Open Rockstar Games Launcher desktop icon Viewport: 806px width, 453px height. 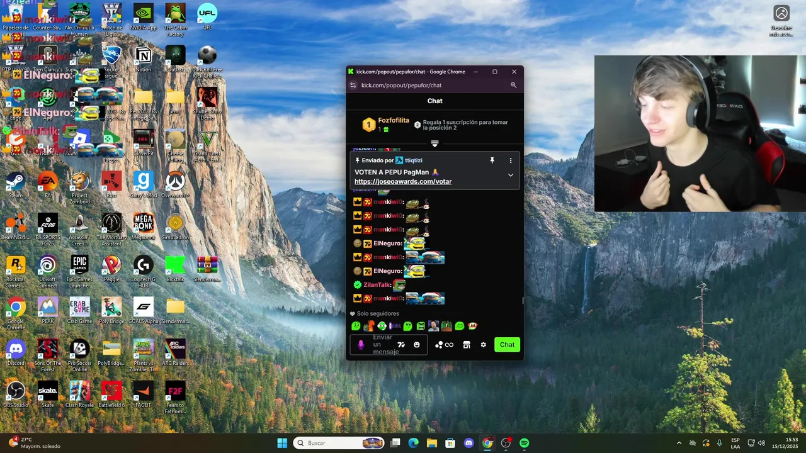pyautogui.click(x=16, y=271)
